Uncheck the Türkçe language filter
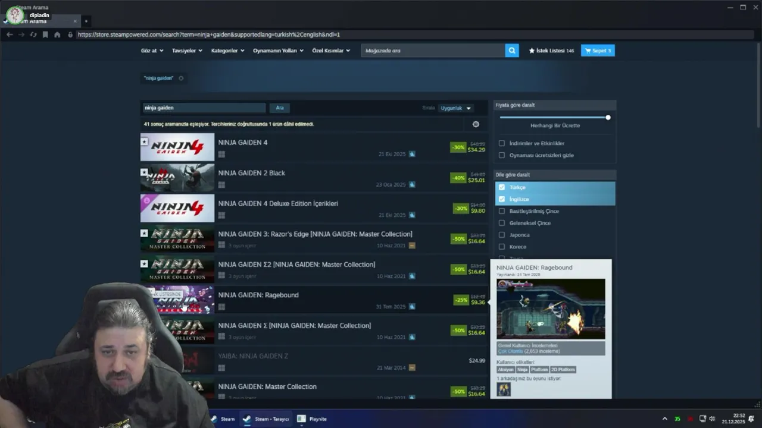Image resolution: width=762 pixels, height=428 pixels. point(502,187)
